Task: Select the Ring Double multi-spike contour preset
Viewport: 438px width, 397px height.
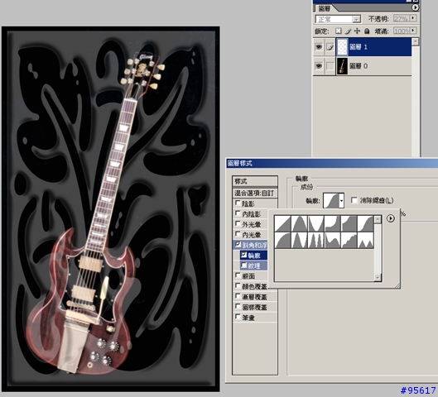Action: point(315,240)
